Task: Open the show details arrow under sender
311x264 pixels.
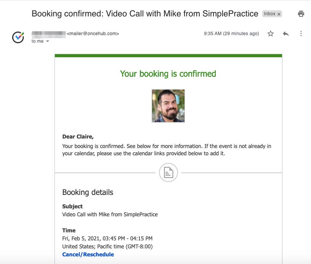Action: [47, 41]
